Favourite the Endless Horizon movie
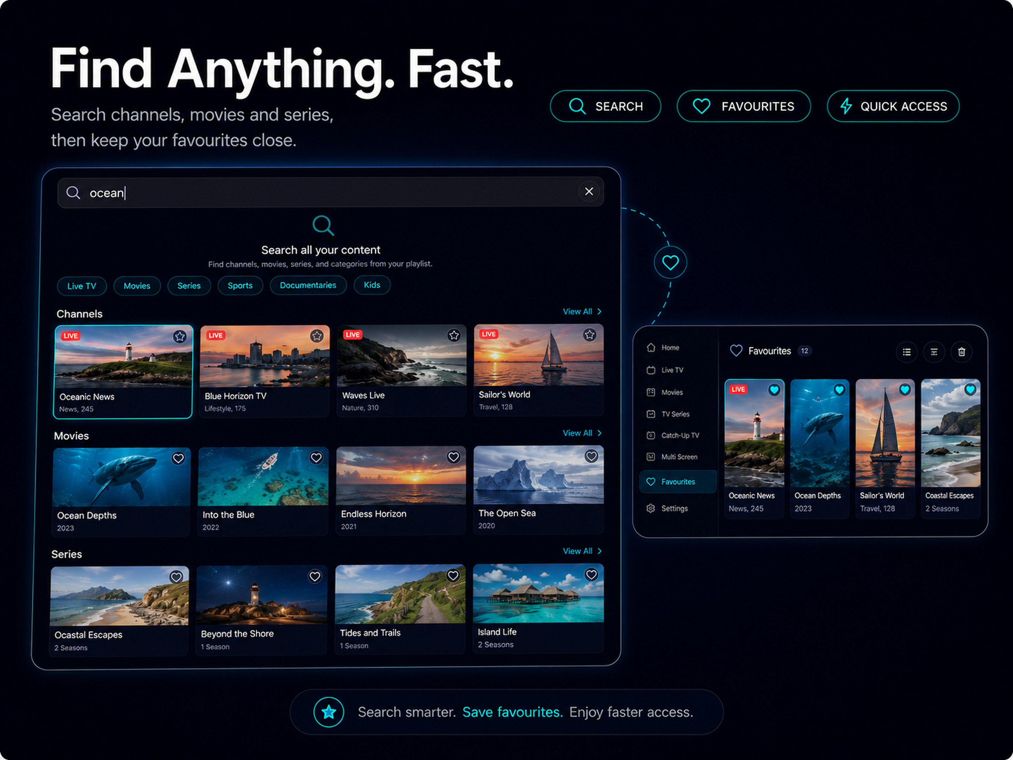1013x760 pixels. 453,457
